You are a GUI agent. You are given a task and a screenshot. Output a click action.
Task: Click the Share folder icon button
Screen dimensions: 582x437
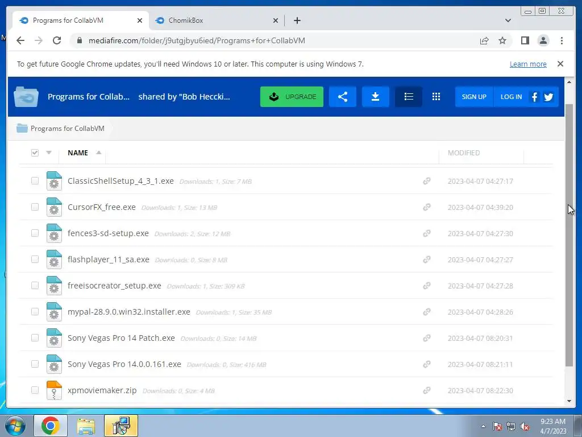click(343, 97)
